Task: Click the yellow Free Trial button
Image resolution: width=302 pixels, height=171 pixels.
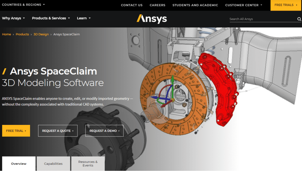Action: coord(16,131)
